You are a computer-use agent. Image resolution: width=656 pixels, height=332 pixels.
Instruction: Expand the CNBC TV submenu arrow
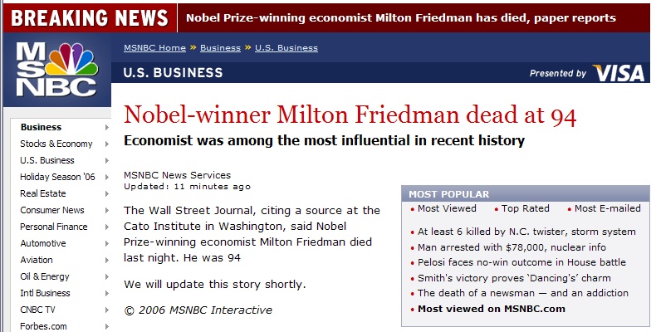[x=106, y=310]
